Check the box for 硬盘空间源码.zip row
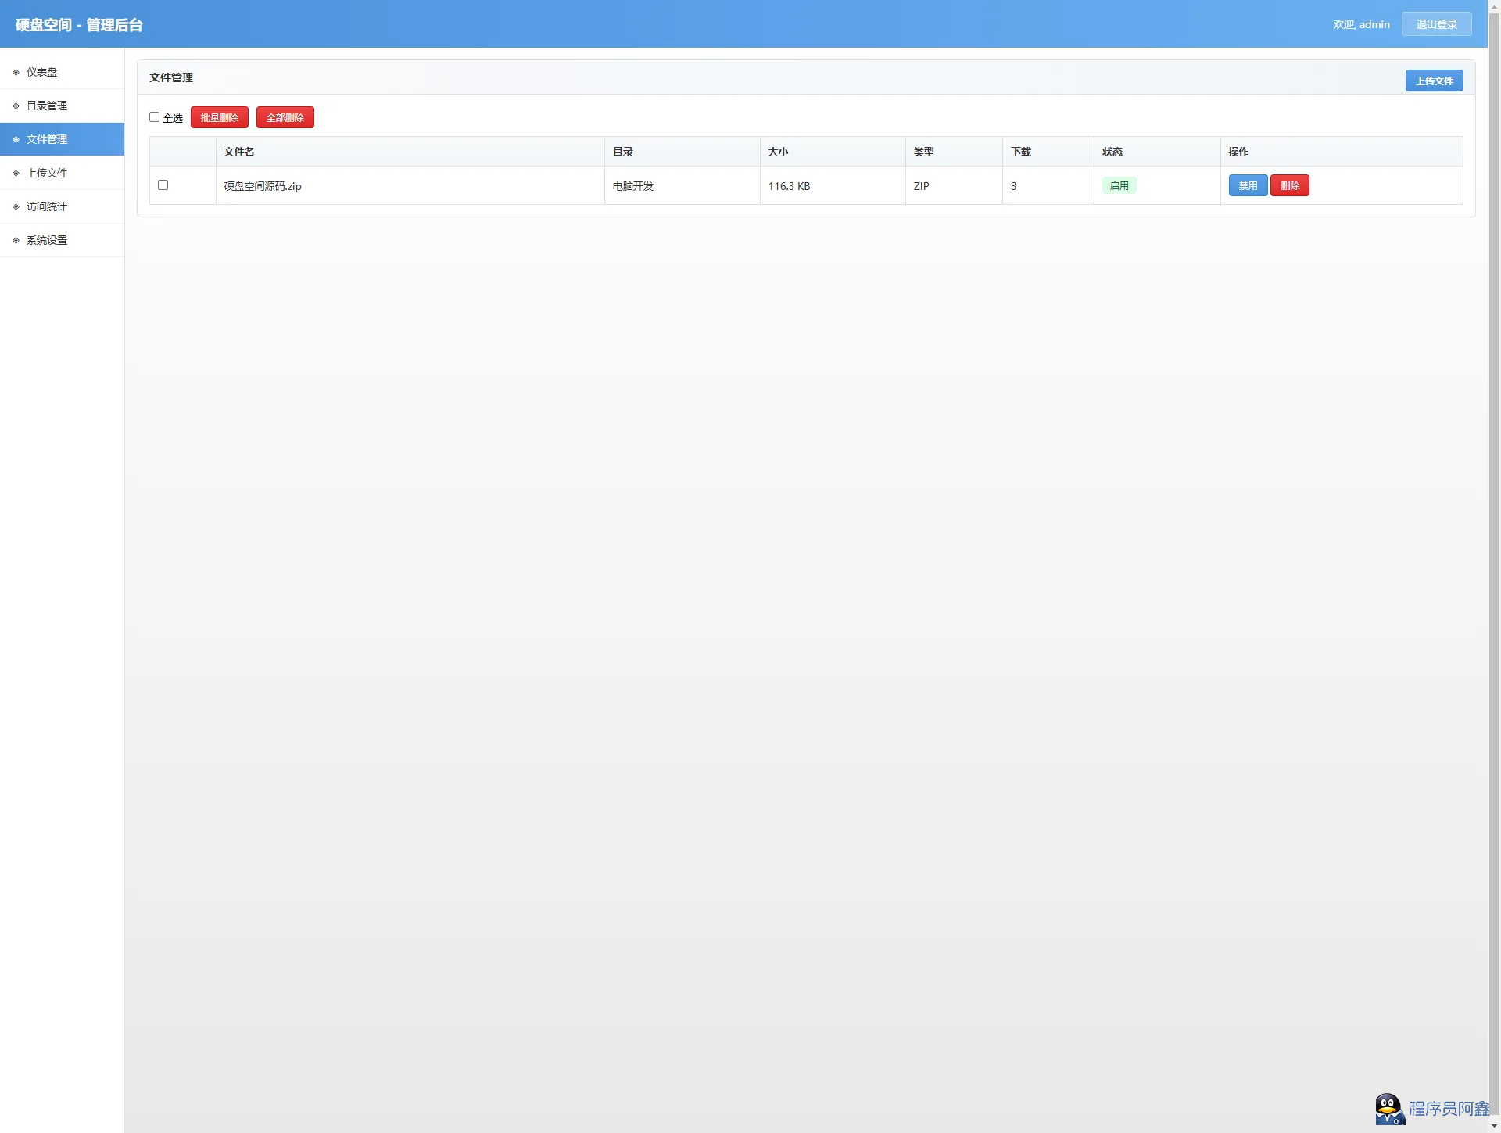This screenshot has width=1501, height=1133. pos(163,185)
